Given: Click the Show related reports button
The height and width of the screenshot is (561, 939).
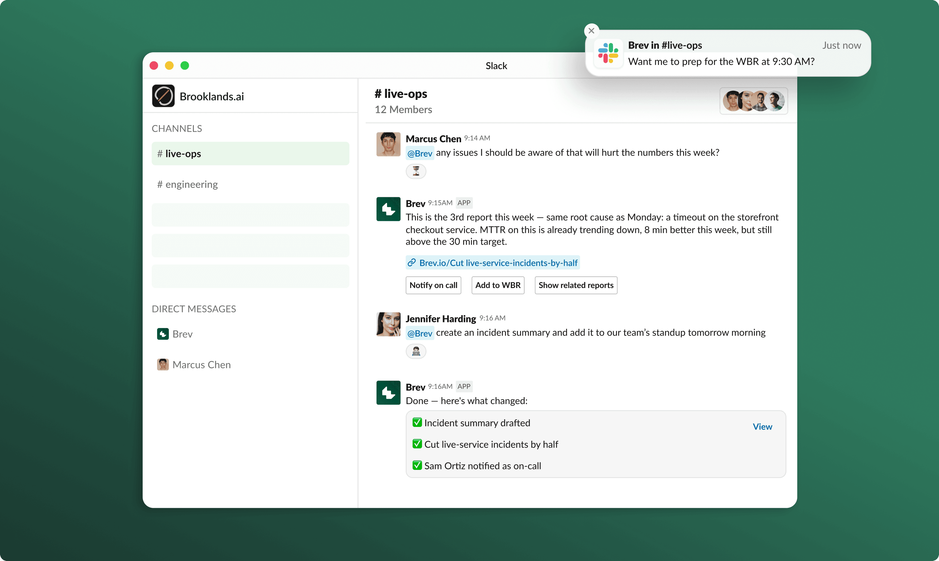Looking at the screenshot, I should [x=576, y=285].
